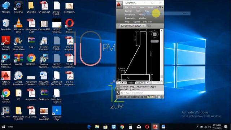Launch Apowersoft Free Screen recorder shortcut
The height and width of the screenshot is (130, 231).
point(6,61)
